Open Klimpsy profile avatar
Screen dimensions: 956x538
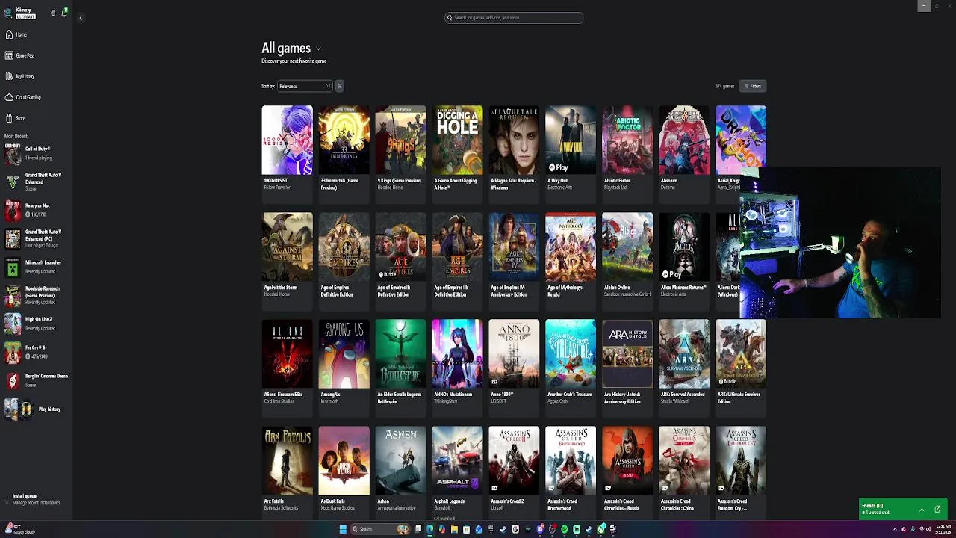click(x=9, y=13)
